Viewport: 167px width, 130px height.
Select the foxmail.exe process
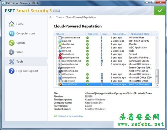[x=105, y=54]
